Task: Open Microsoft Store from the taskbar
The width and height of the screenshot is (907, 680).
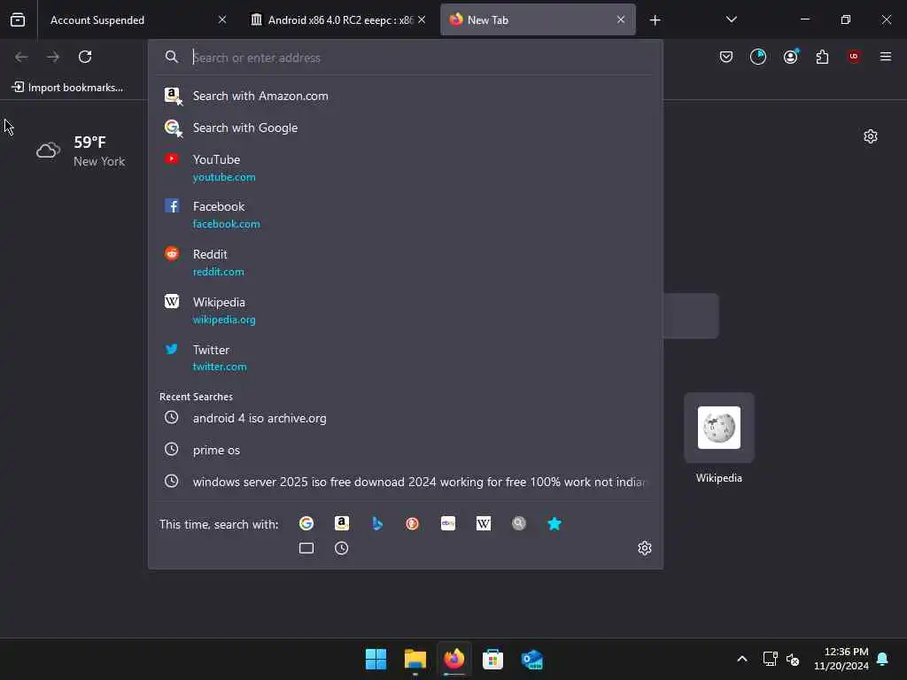Action: 492,659
